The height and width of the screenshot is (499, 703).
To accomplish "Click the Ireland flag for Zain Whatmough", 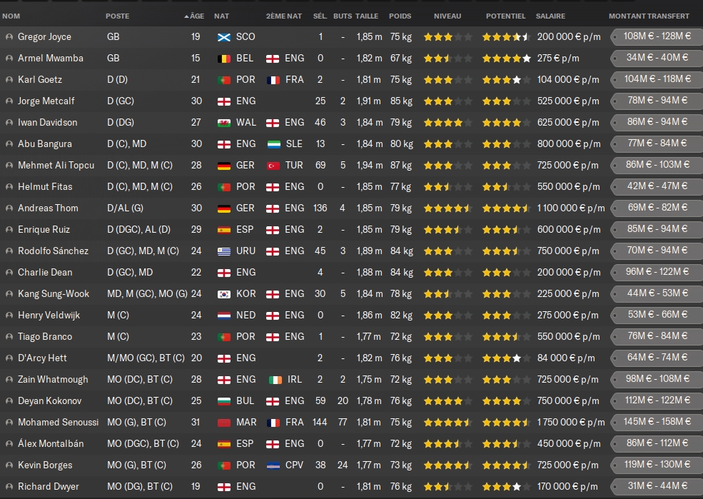I will coord(275,380).
